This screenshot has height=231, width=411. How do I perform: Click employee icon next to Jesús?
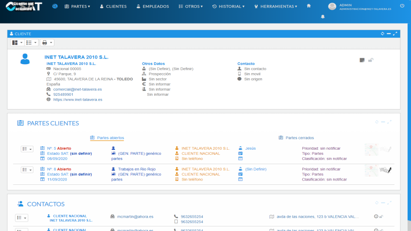(240, 148)
